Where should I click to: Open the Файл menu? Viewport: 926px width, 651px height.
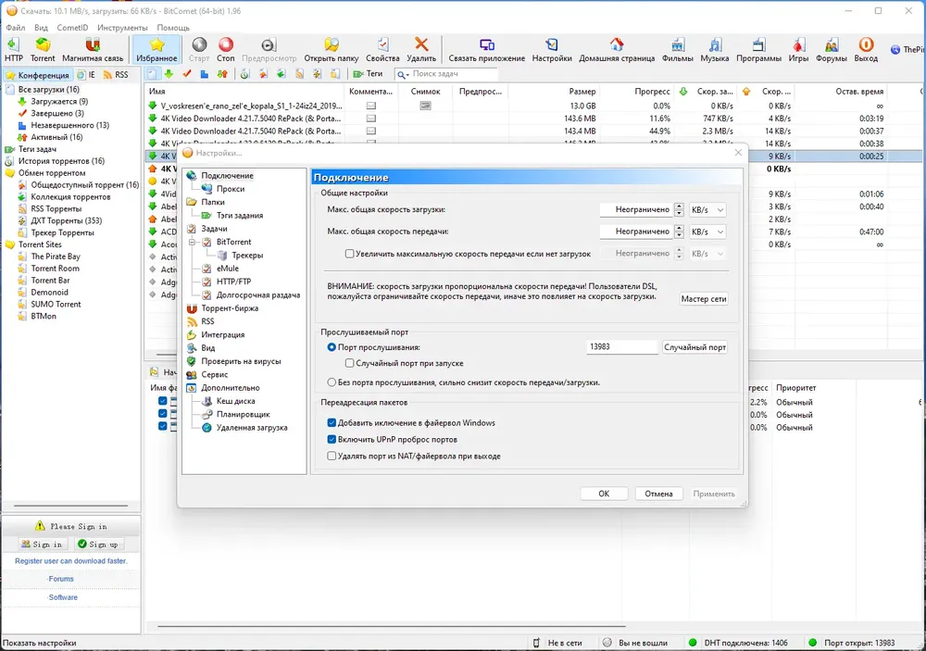pyautogui.click(x=16, y=28)
